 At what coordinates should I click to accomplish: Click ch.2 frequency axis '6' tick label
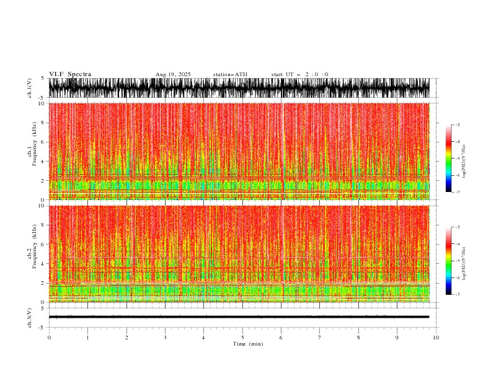click(x=43, y=245)
